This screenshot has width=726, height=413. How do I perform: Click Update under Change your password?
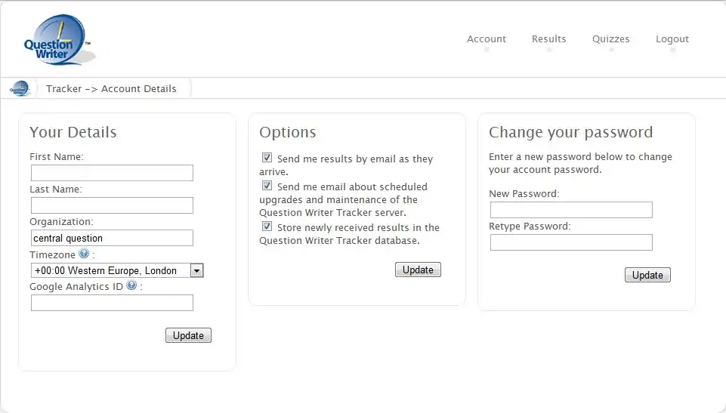647,275
